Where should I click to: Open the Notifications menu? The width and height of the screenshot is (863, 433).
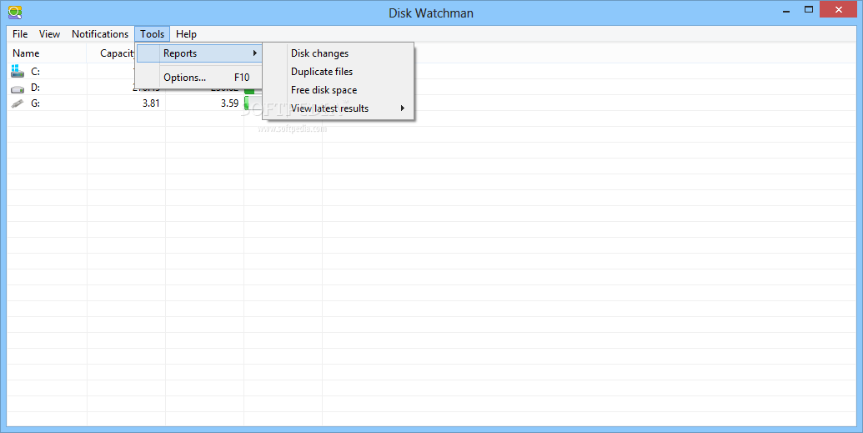pos(100,34)
